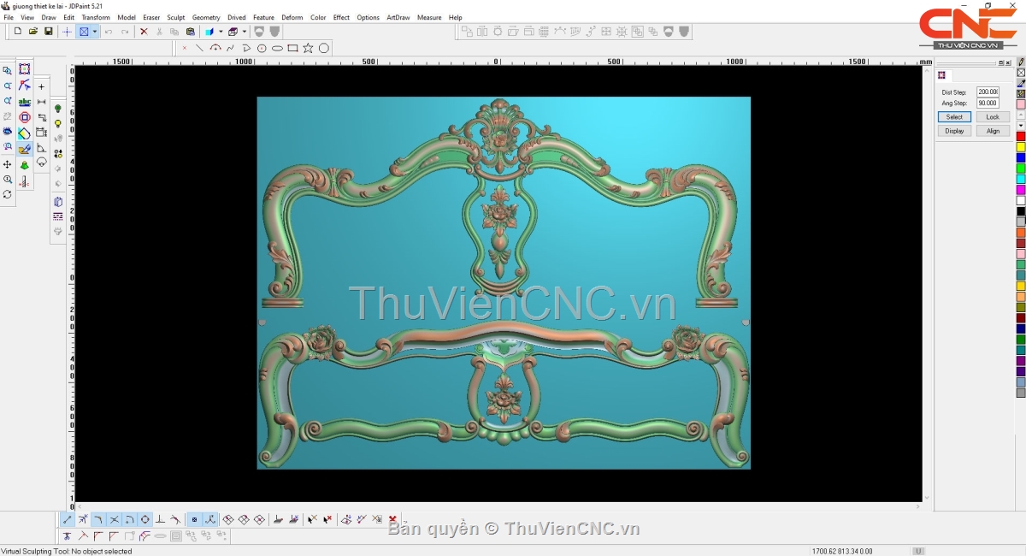1026x556 pixels.
Task: Click the red octagon offset icon
Action: click(x=25, y=117)
